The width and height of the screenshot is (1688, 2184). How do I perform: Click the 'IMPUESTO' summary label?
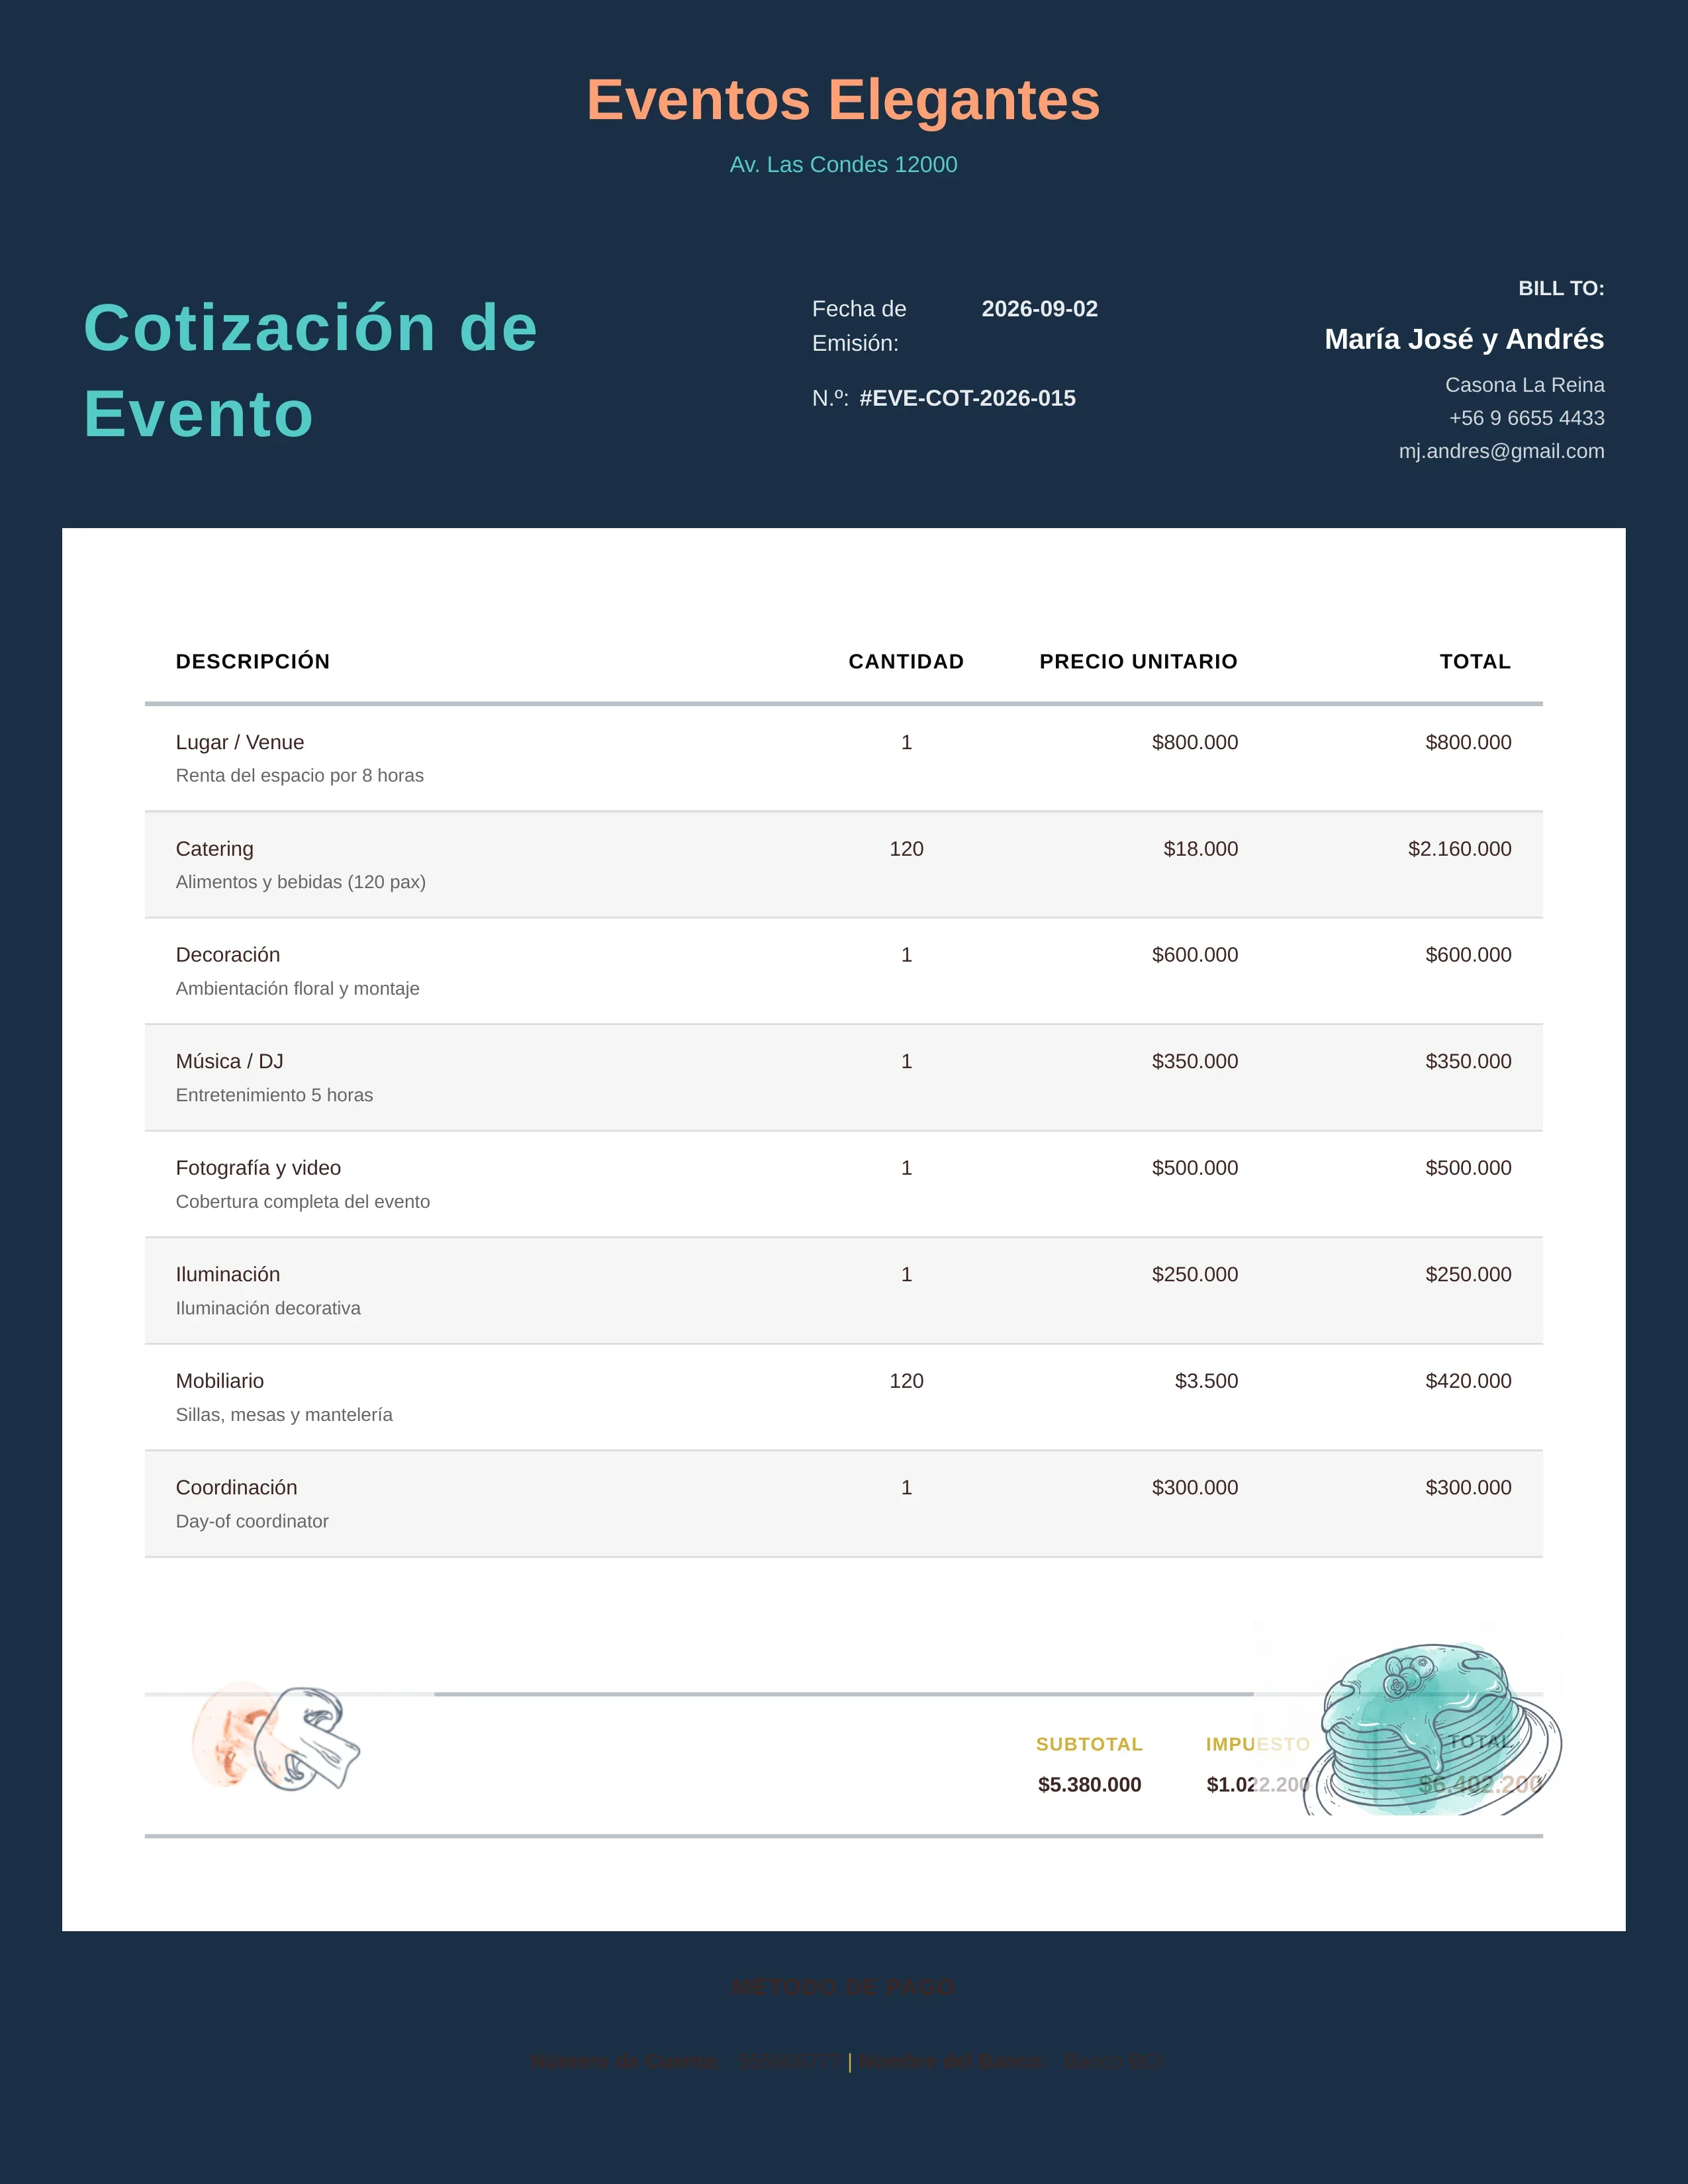tap(1257, 1744)
